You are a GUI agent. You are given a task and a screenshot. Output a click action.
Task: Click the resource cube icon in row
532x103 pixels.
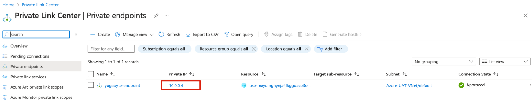pyautogui.click(x=244, y=85)
